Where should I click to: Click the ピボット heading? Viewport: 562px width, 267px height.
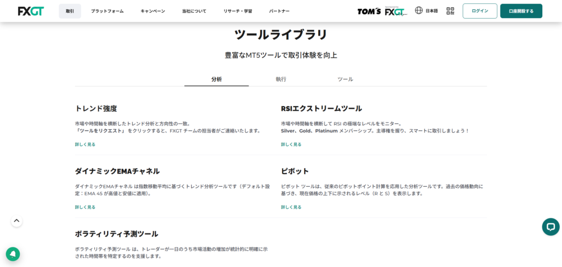(295, 171)
